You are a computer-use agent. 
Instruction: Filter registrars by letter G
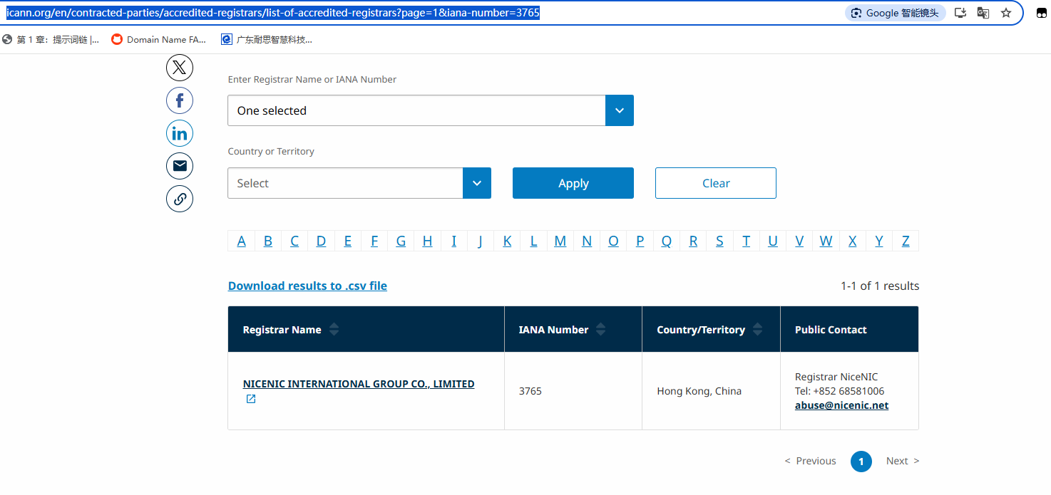click(401, 241)
